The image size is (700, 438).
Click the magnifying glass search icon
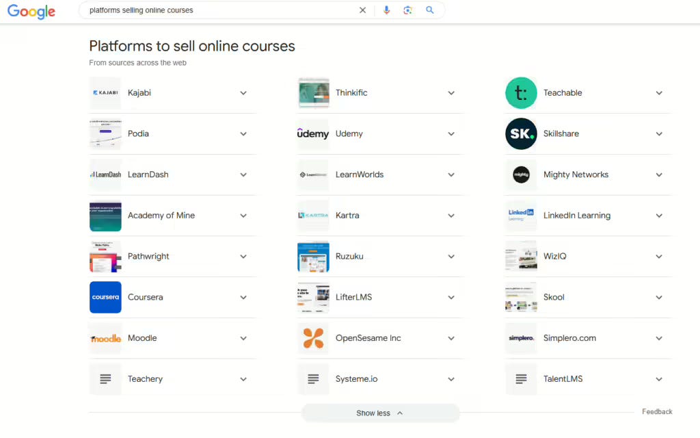(x=429, y=10)
